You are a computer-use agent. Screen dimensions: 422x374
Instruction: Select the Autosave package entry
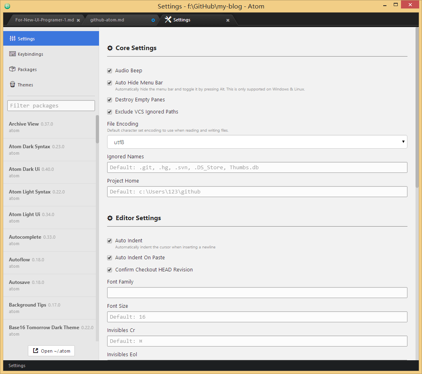50,285
